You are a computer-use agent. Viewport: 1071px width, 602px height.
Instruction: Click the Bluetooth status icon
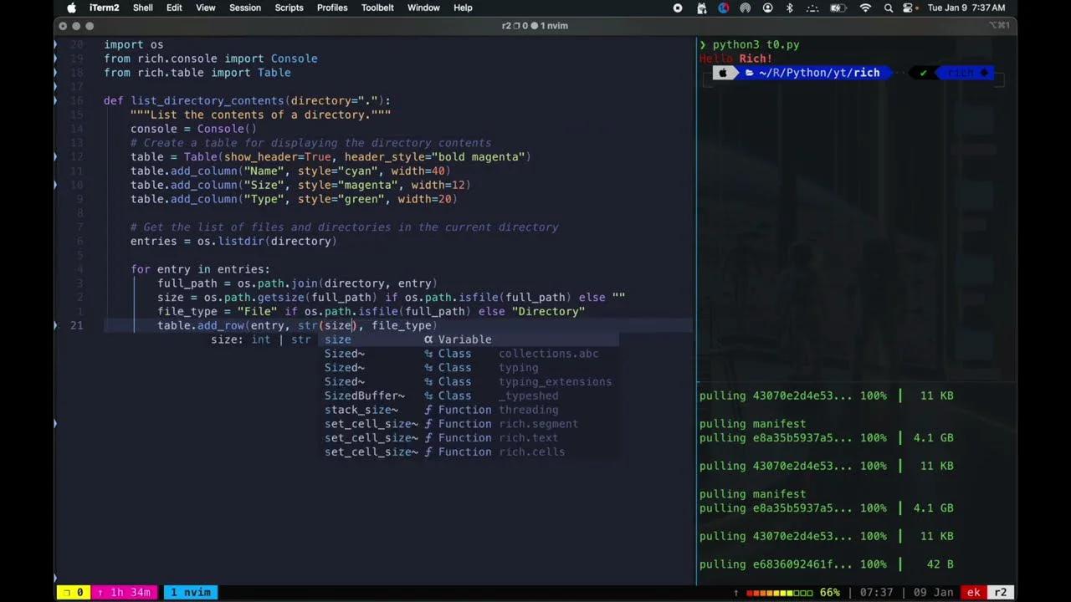(789, 8)
